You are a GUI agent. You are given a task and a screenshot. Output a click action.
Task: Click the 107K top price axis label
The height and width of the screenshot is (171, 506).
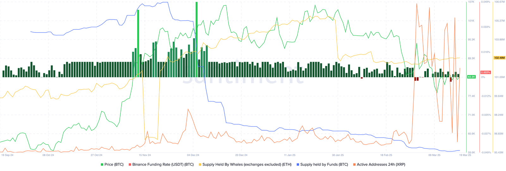pos(471,2)
